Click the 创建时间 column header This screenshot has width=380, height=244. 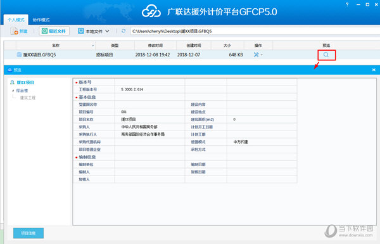coord(194,46)
